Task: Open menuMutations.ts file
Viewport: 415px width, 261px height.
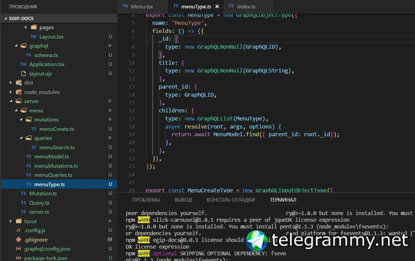Action: point(56,166)
